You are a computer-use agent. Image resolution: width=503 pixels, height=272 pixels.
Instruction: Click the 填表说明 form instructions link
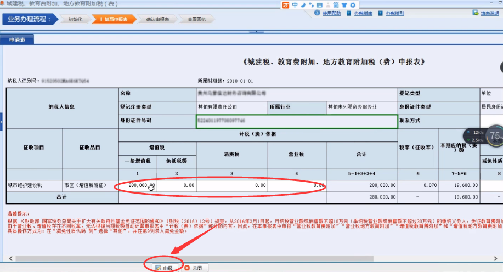coord(489,13)
